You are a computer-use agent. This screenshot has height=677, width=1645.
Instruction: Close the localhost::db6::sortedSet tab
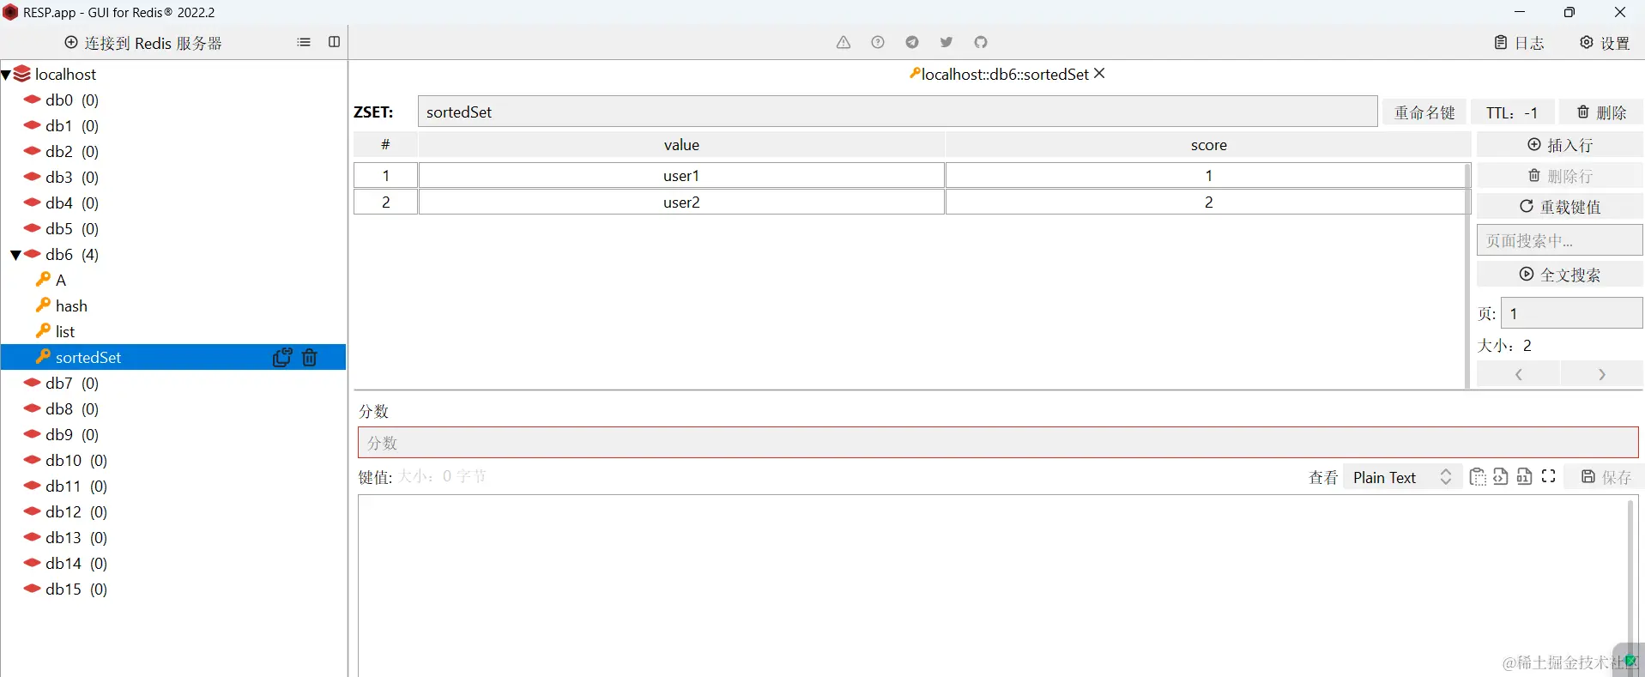click(1100, 74)
